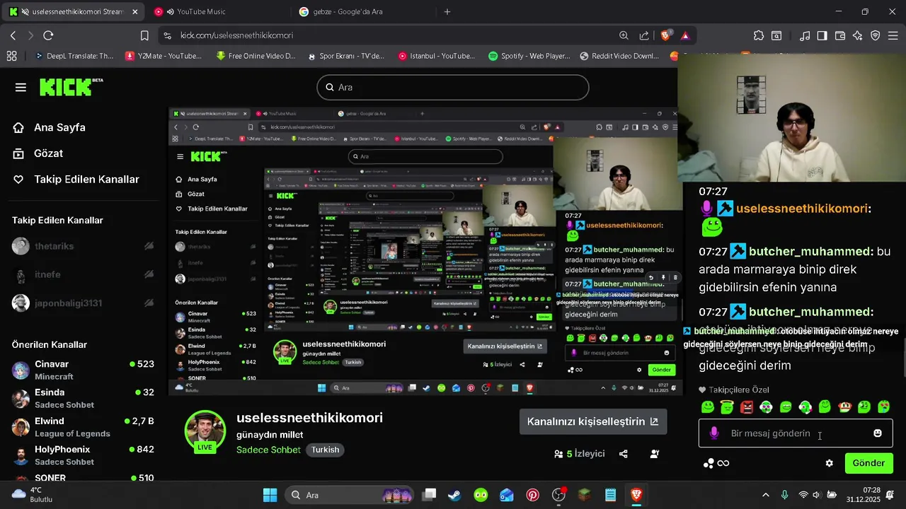Open emoji picker in chat input
Screen dimensions: 906x509
click(878, 433)
